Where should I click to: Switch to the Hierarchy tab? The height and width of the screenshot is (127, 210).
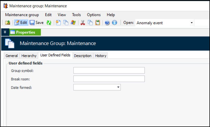click(29, 56)
